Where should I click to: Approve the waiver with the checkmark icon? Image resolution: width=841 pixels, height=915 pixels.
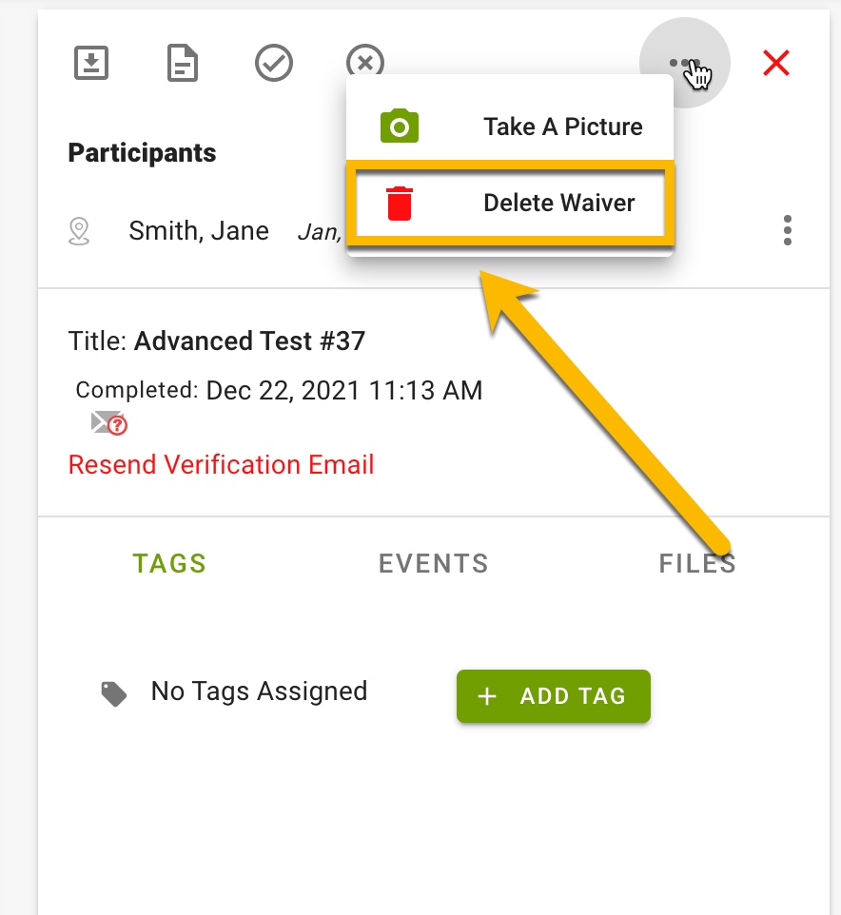(274, 63)
